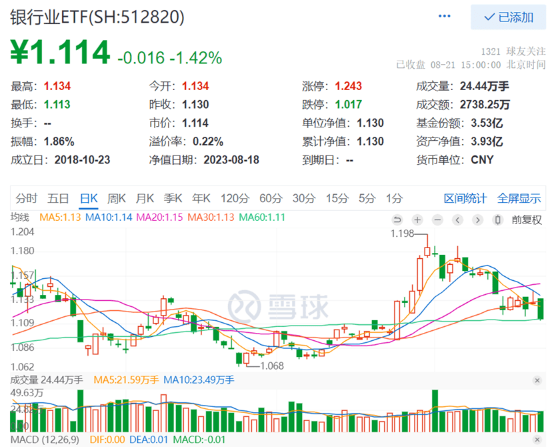Open the 均线 moving average settings

point(20,217)
